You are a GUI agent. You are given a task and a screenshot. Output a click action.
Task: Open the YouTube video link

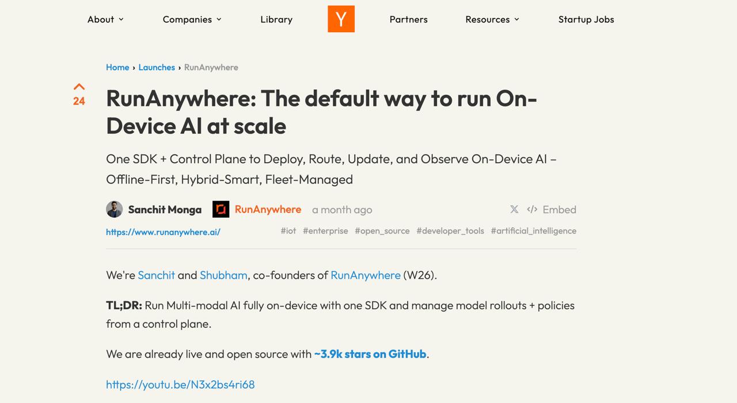tap(180, 384)
